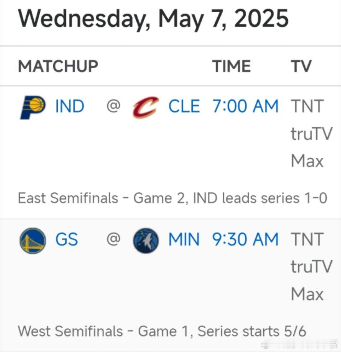This screenshot has height=352, width=341.
Task: Click the Indiana Pacers team logo
Action: pyautogui.click(x=33, y=107)
